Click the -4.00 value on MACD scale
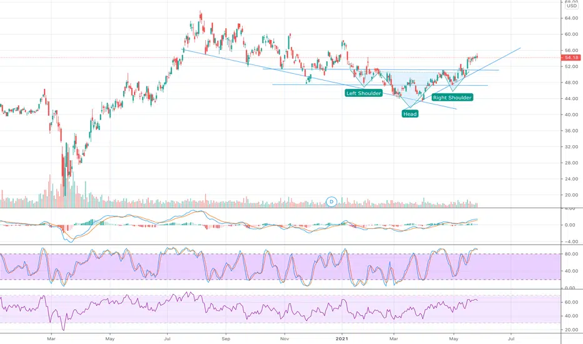Viewport: 583px width, 344px height. (x=570, y=241)
